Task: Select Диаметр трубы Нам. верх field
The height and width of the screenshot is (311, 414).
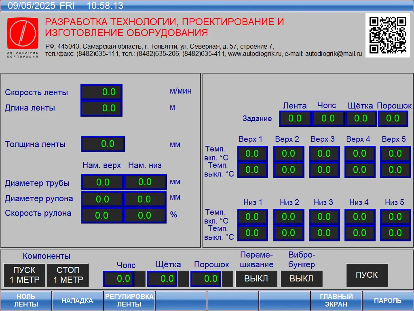Action: [x=103, y=182]
